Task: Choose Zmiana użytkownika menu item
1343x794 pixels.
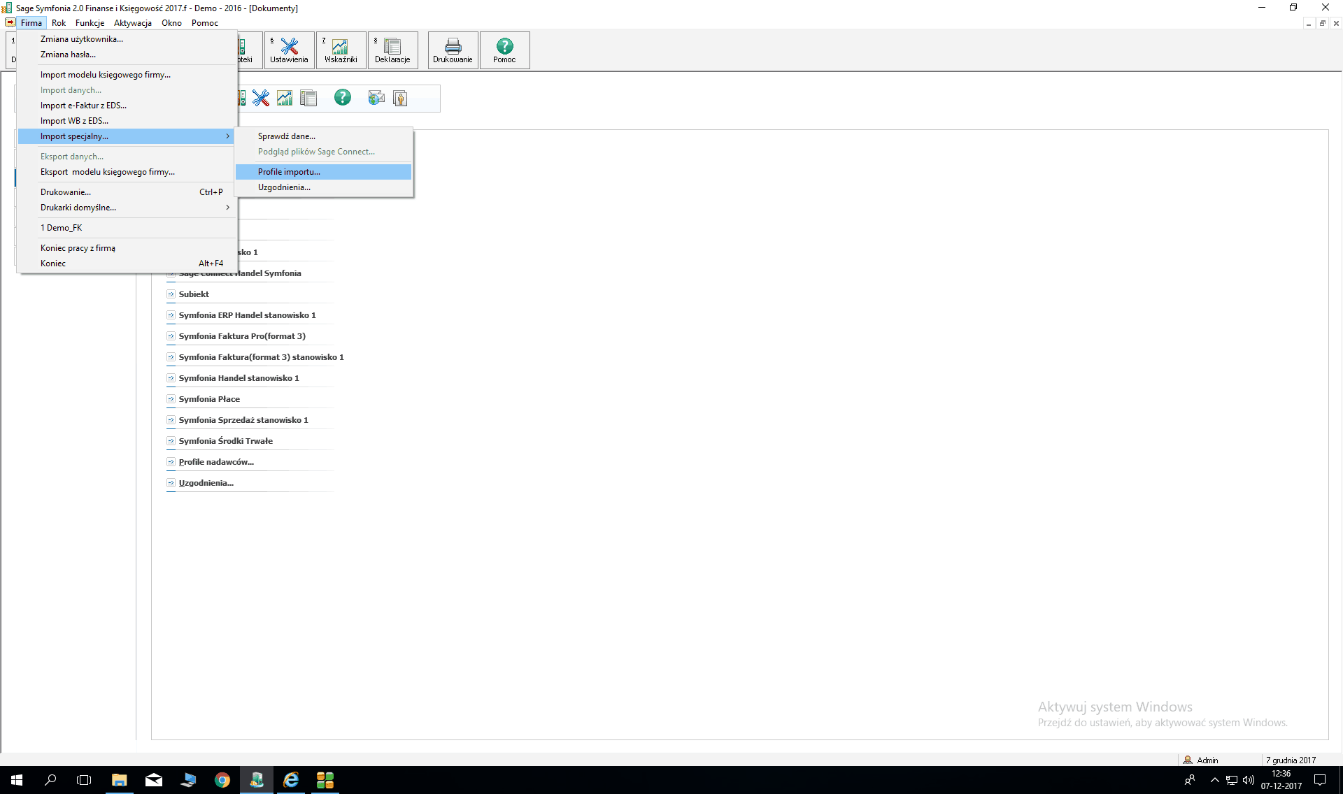Action: (125, 39)
